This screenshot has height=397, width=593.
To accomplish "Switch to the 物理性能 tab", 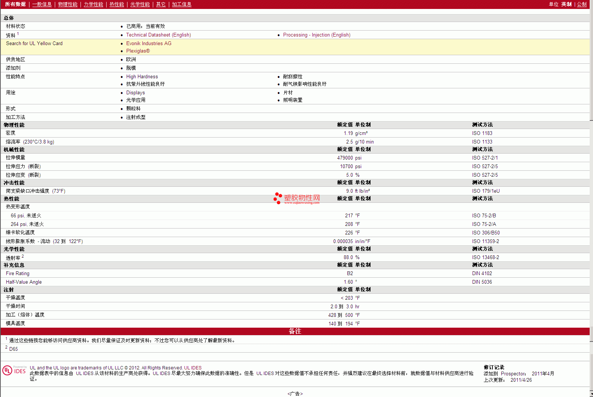I will 67,4.
